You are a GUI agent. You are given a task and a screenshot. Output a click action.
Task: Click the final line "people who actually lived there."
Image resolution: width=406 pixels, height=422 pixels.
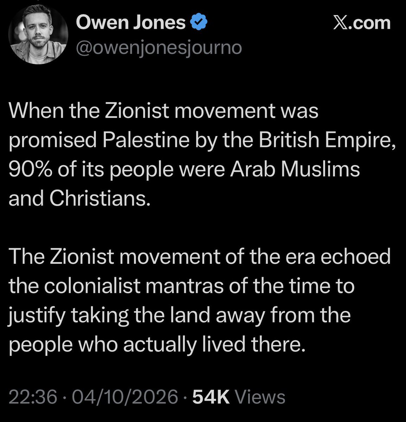click(x=155, y=345)
